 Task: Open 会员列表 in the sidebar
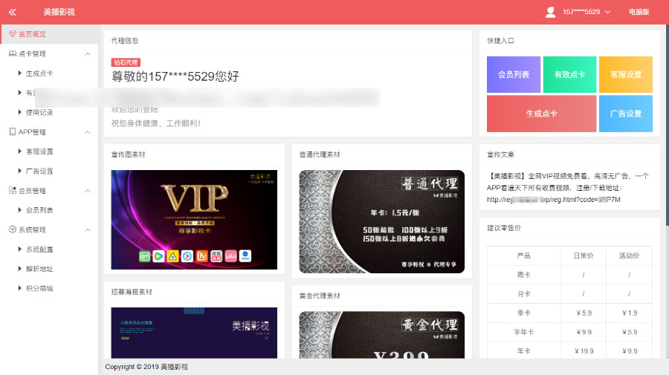click(x=39, y=210)
